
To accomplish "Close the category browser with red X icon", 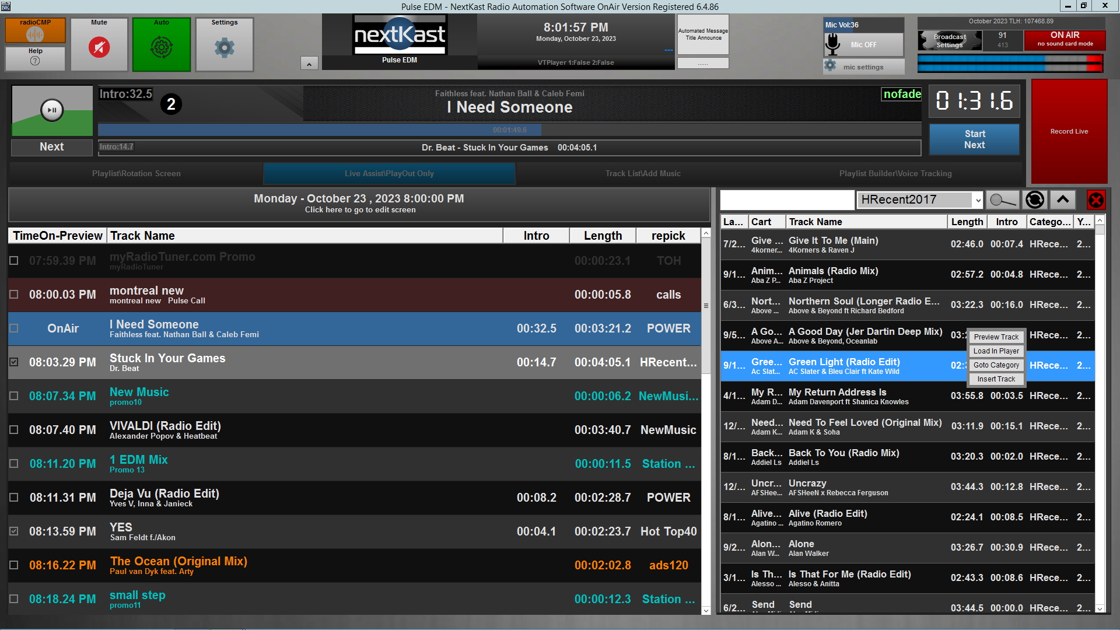I will click(x=1096, y=200).
